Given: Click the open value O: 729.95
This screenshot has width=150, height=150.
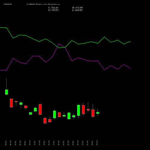Looking at the screenshot, I should point(53,10).
